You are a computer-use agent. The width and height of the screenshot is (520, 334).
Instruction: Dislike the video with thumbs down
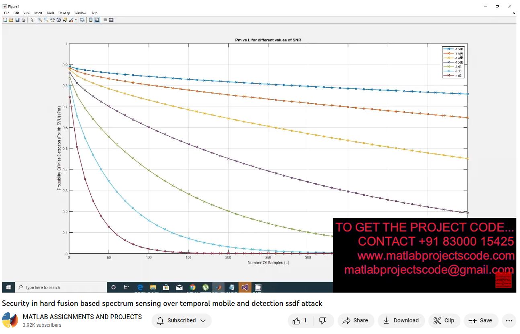tap(322, 320)
